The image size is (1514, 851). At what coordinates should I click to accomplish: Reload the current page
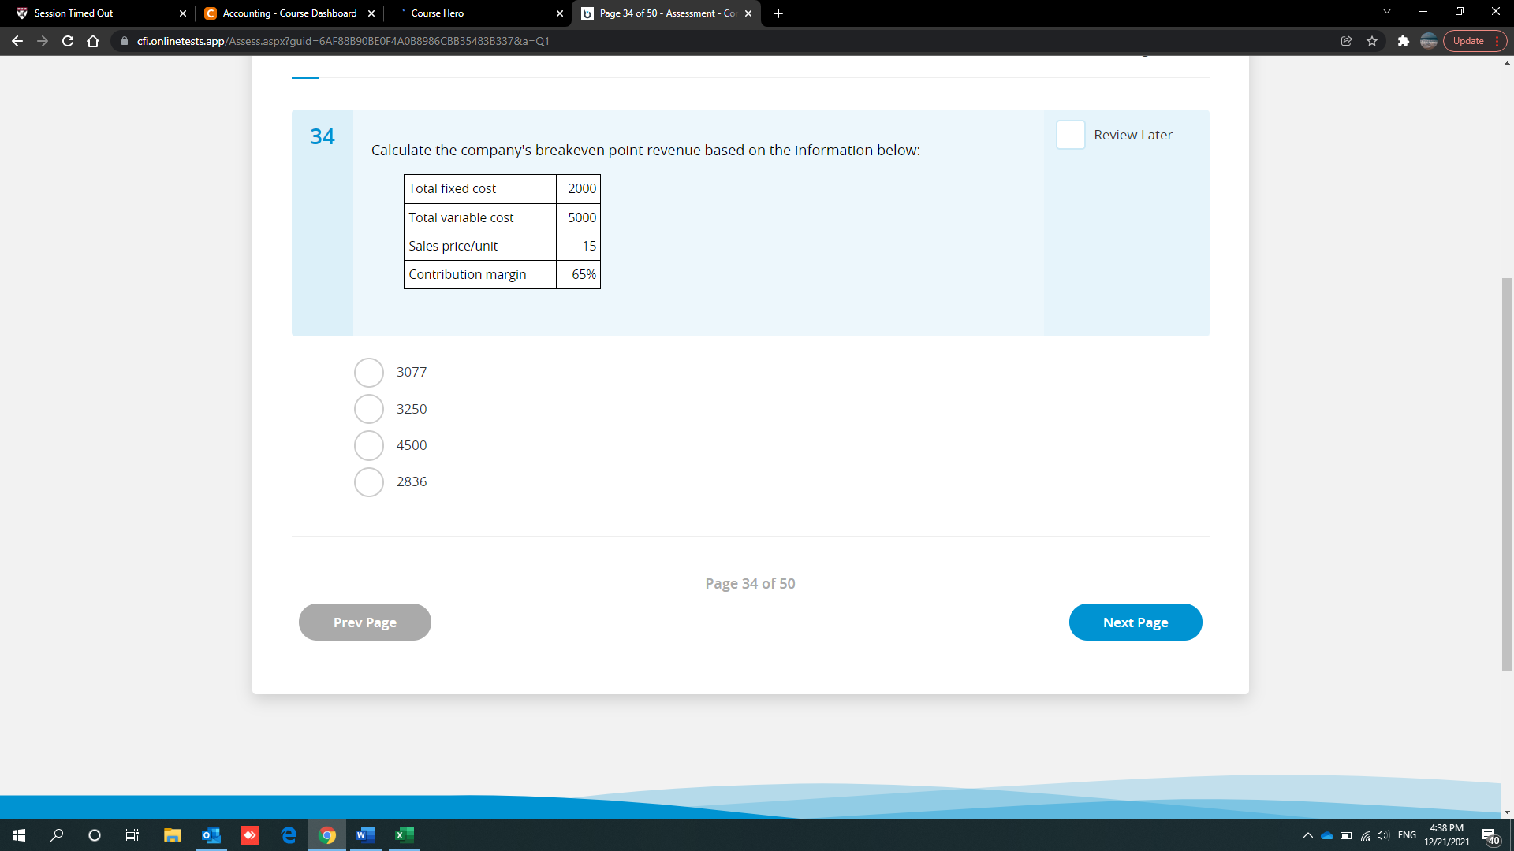[x=68, y=41]
